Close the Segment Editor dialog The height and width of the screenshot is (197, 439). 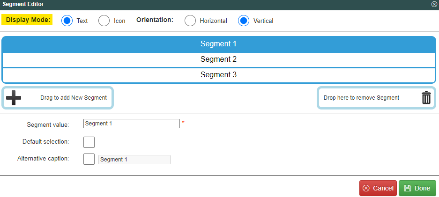(x=434, y=4)
